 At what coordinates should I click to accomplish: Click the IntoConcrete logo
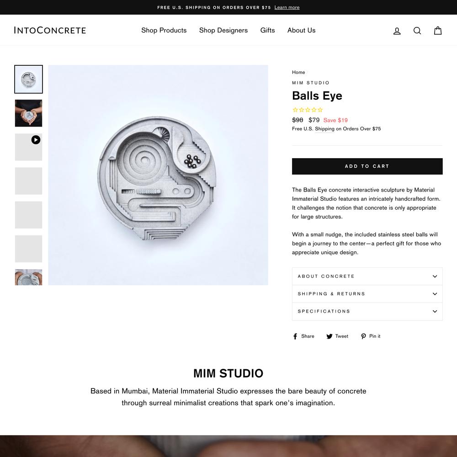(x=50, y=30)
